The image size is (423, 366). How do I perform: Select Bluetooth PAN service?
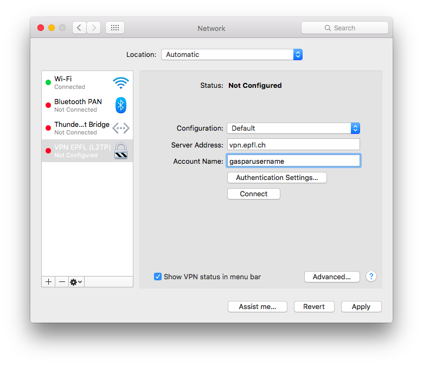point(87,105)
